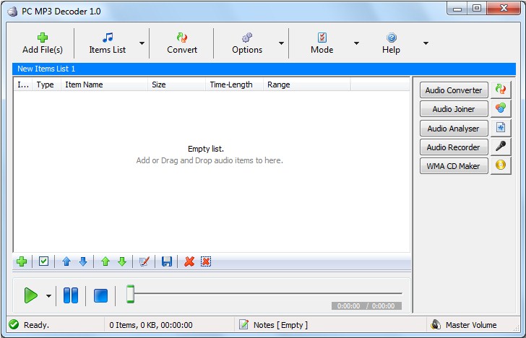The image size is (526, 338).
Task: Maximize the PC MP3 Decoder window
Action: point(477,8)
